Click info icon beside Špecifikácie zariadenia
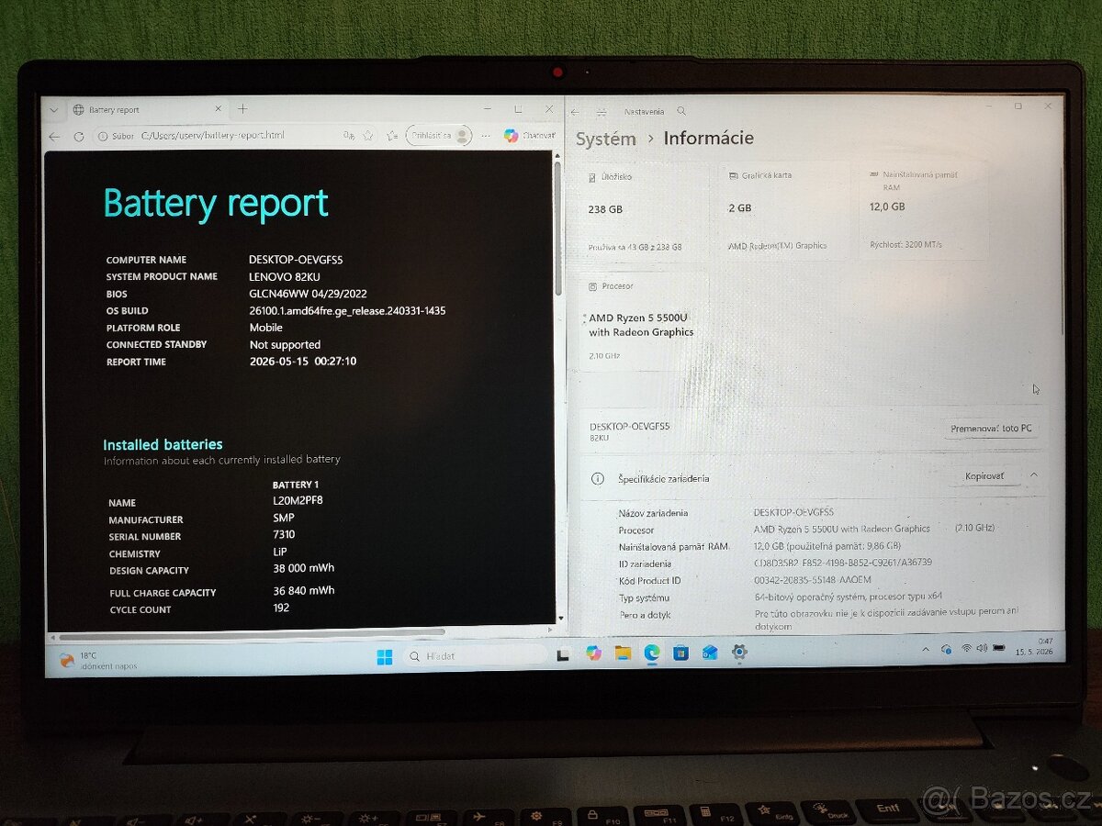1102x826 pixels. (598, 479)
